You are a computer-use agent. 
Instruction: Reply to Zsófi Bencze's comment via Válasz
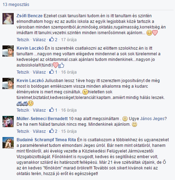39,40
